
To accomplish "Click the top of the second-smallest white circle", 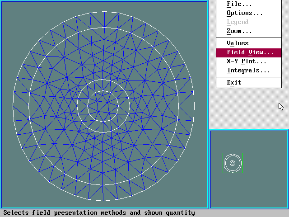I will click(x=103, y=80).
